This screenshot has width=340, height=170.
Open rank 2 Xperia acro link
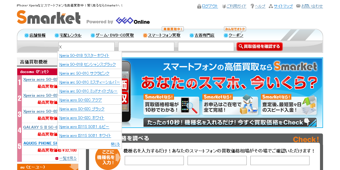[x=40, y=95]
